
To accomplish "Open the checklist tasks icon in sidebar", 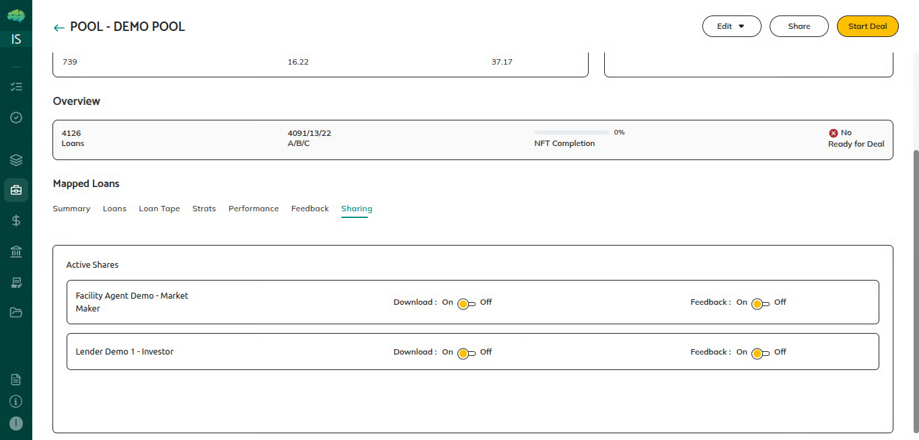I will click(16, 87).
